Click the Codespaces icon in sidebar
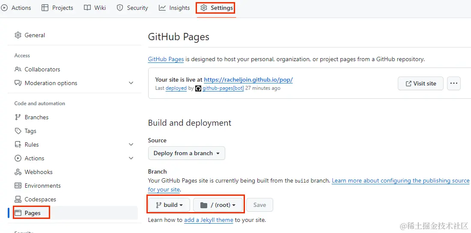This screenshot has width=471, height=233. (x=18, y=199)
